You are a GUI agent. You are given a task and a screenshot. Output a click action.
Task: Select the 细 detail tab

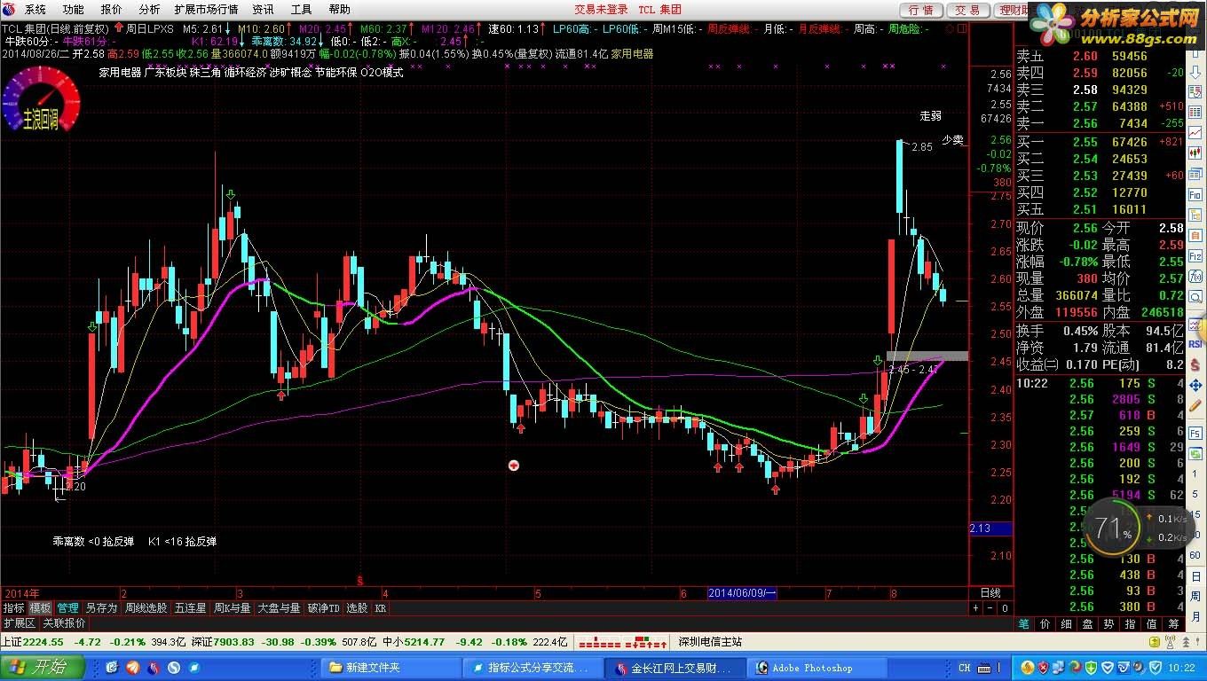1067,624
